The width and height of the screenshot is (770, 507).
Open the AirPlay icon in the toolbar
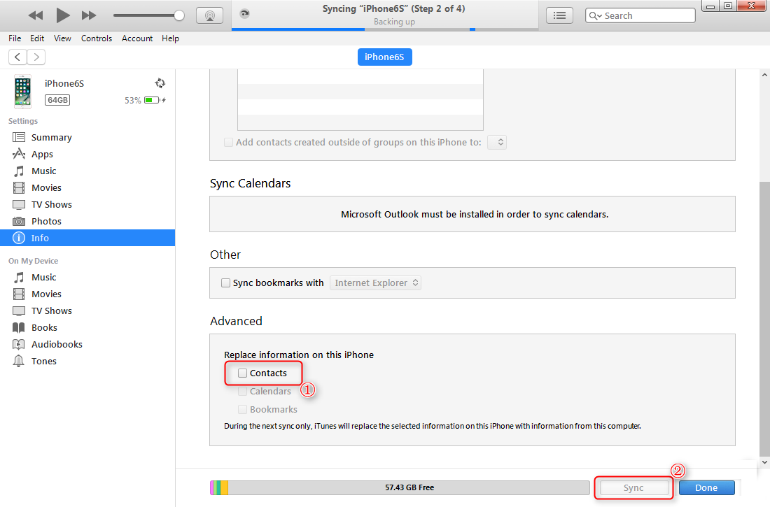(209, 15)
